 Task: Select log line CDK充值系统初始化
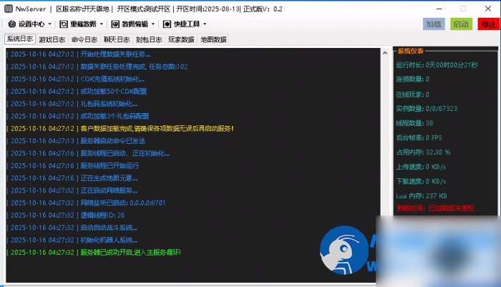(75, 79)
